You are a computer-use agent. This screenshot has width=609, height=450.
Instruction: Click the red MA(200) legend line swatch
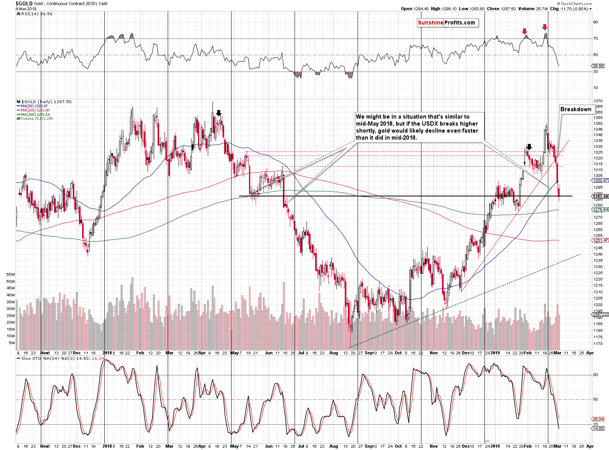coord(18,110)
